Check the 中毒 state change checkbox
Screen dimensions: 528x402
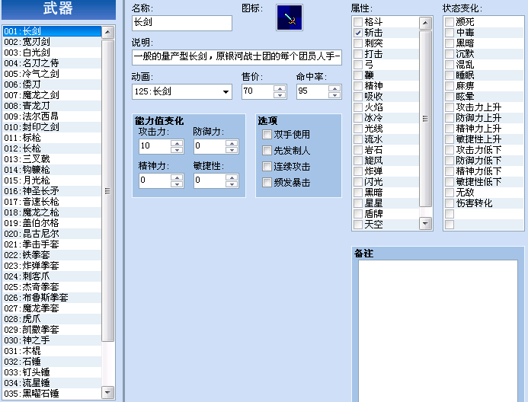tap(450, 33)
